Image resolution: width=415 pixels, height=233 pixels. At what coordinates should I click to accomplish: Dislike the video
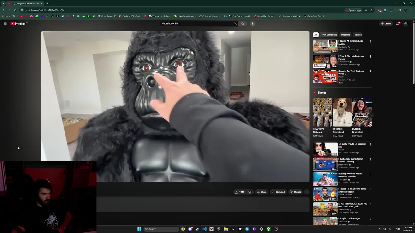[250, 192]
